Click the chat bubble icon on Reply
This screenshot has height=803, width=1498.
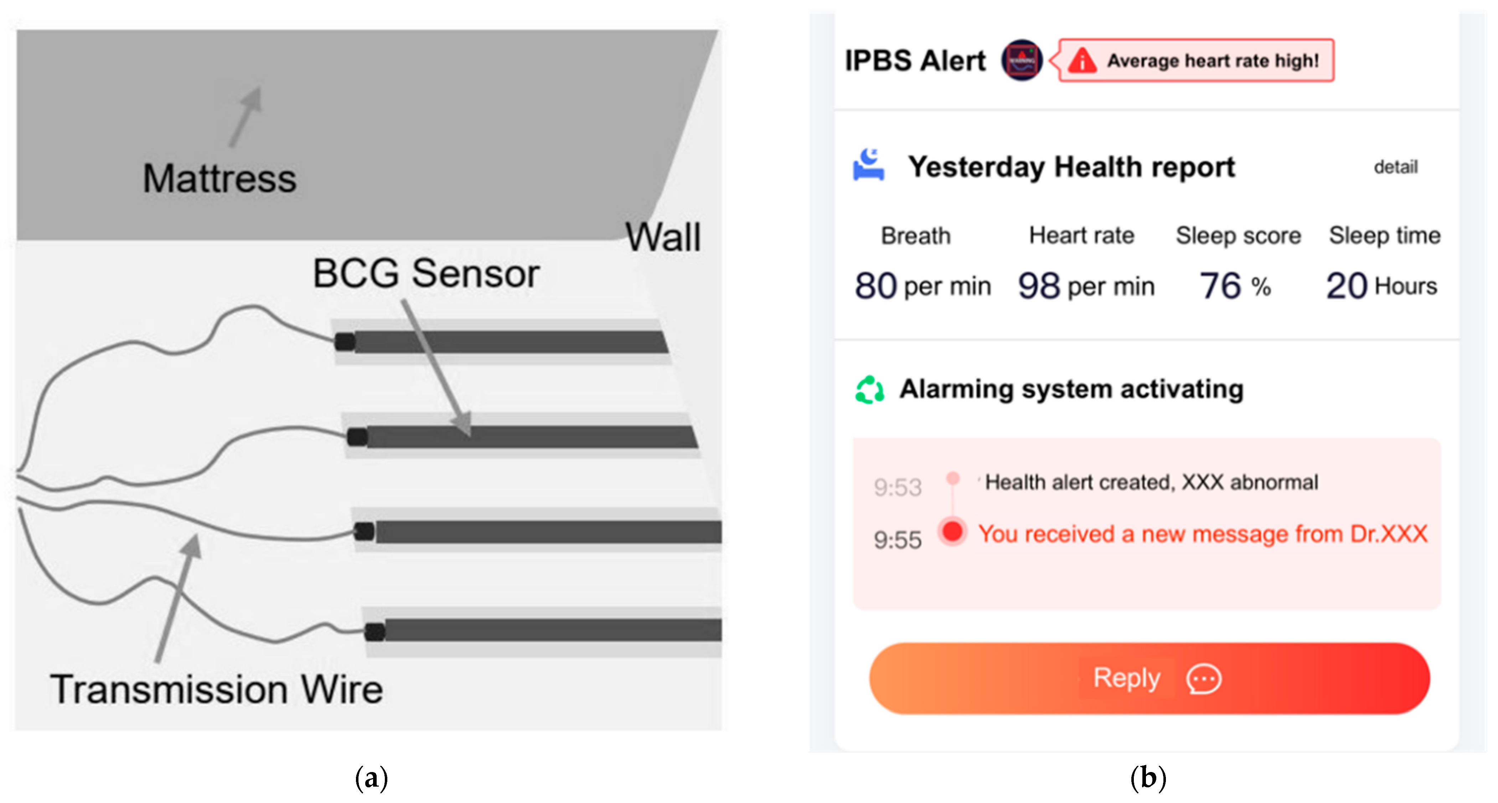1203,679
